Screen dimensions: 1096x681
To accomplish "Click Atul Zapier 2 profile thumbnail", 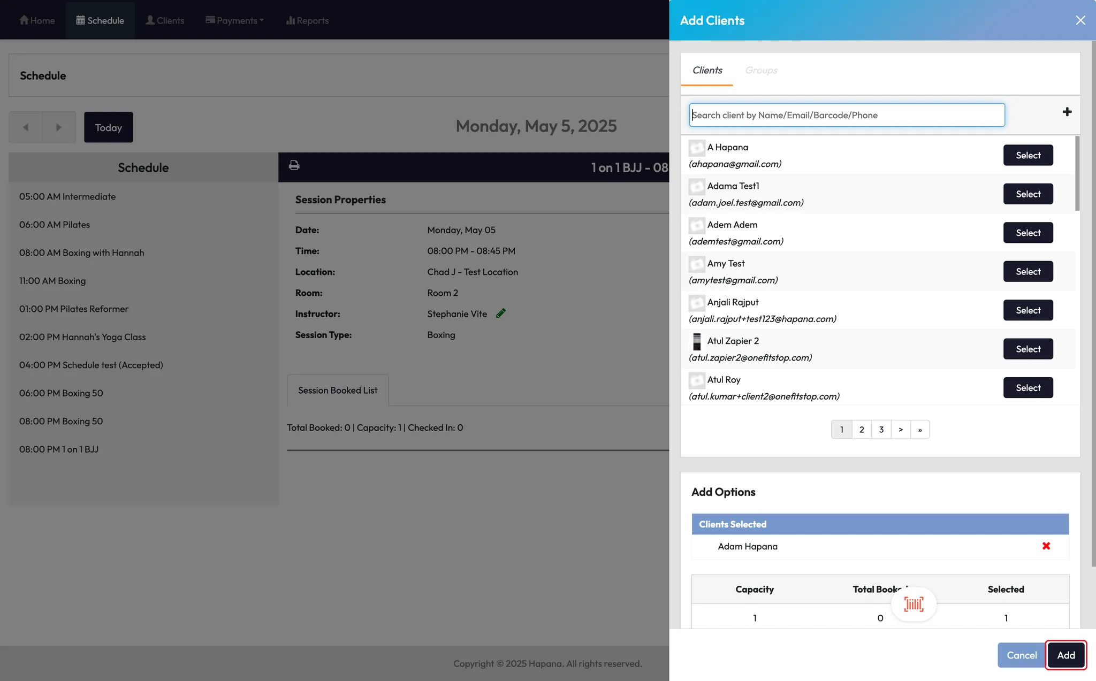I will pyautogui.click(x=696, y=341).
